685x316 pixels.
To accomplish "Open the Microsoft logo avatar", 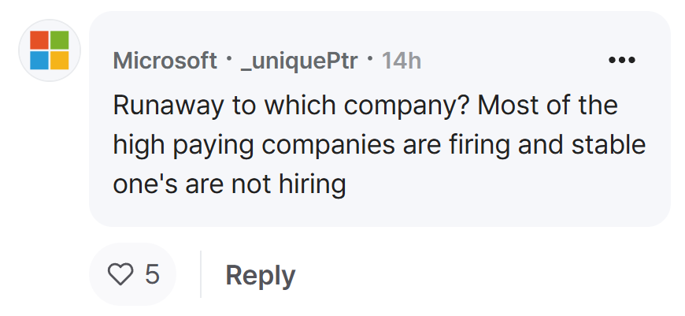I will click(50, 50).
